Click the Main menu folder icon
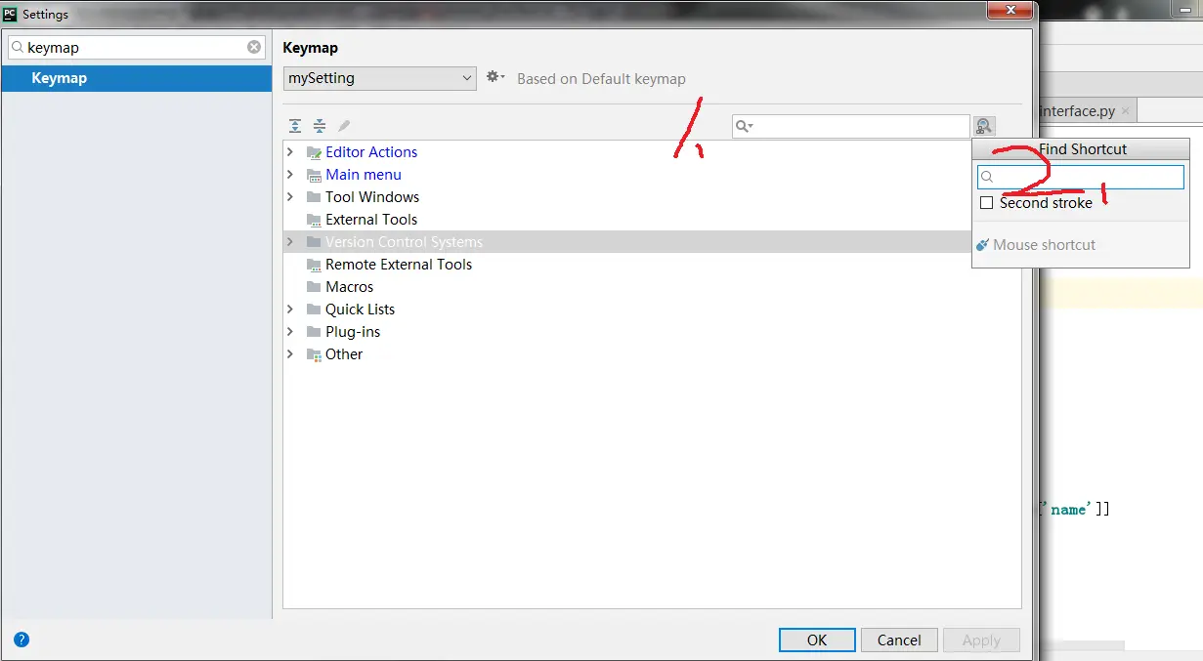This screenshot has height=661, width=1203. click(x=314, y=175)
